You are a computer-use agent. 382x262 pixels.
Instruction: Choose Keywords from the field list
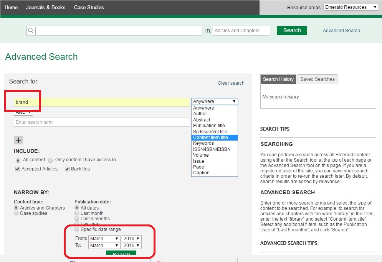(215, 143)
